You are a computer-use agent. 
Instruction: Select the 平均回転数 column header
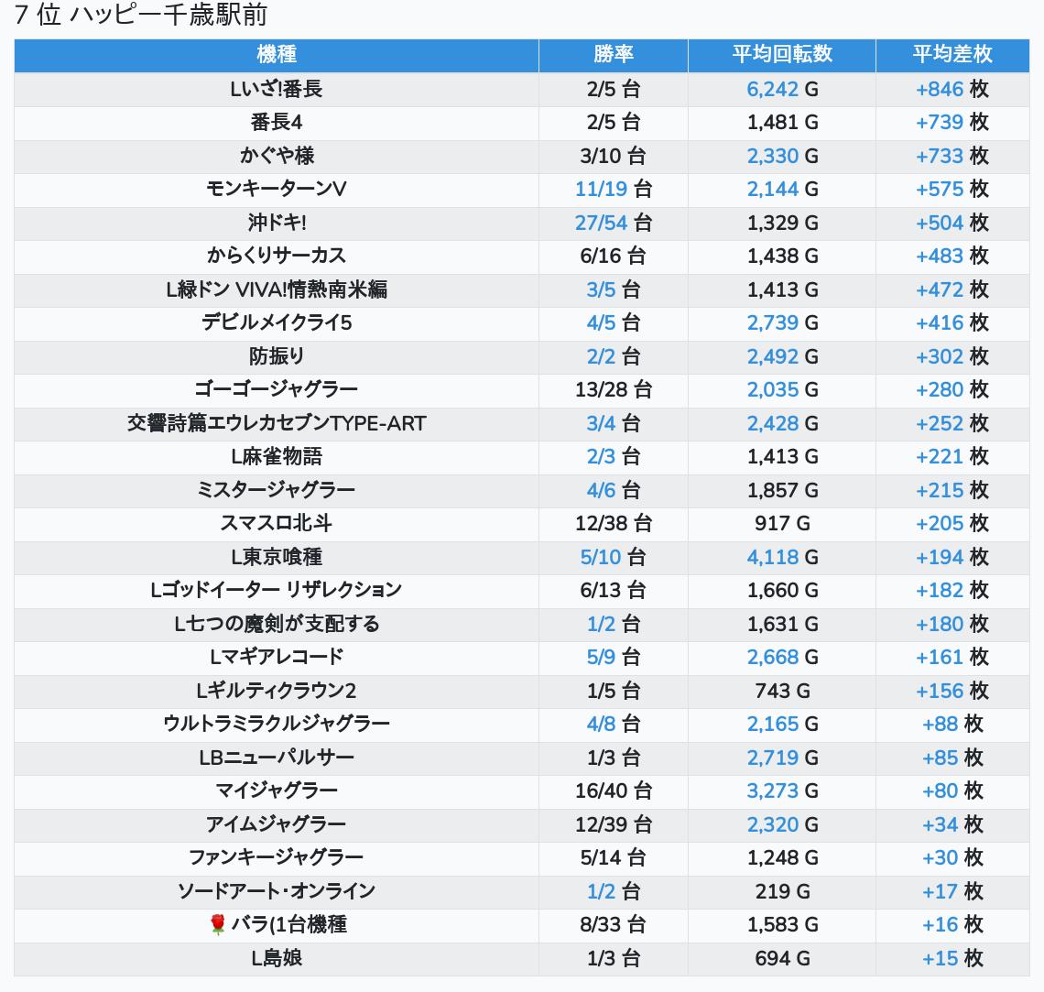click(x=782, y=55)
